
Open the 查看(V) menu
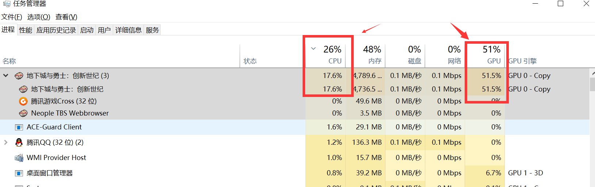(66, 17)
